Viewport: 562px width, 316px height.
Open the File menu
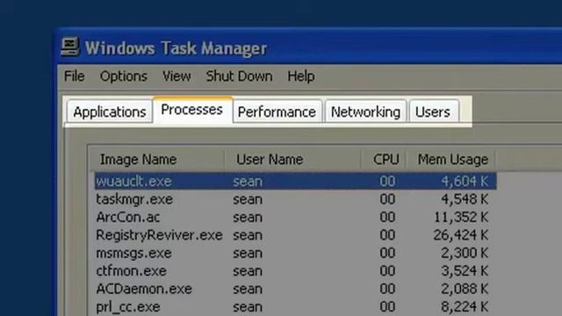click(74, 76)
